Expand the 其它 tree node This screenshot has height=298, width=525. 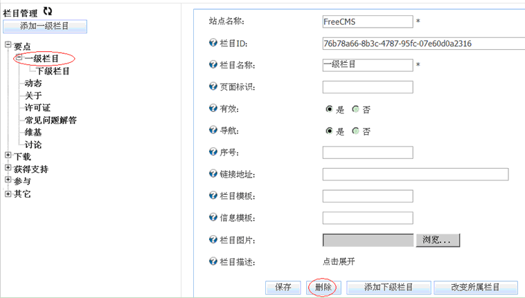point(8,194)
